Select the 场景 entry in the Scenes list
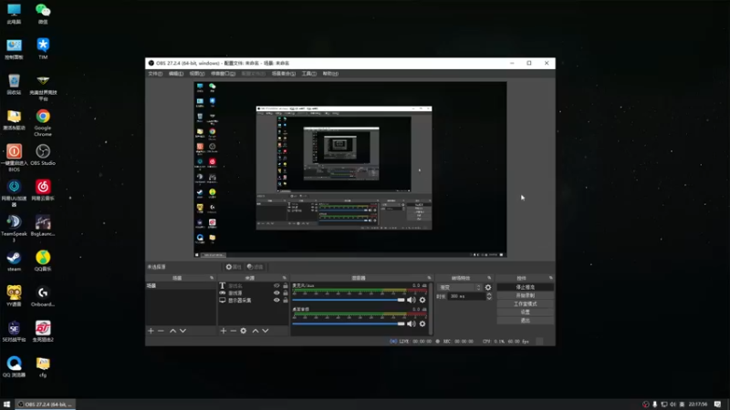 point(181,286)
